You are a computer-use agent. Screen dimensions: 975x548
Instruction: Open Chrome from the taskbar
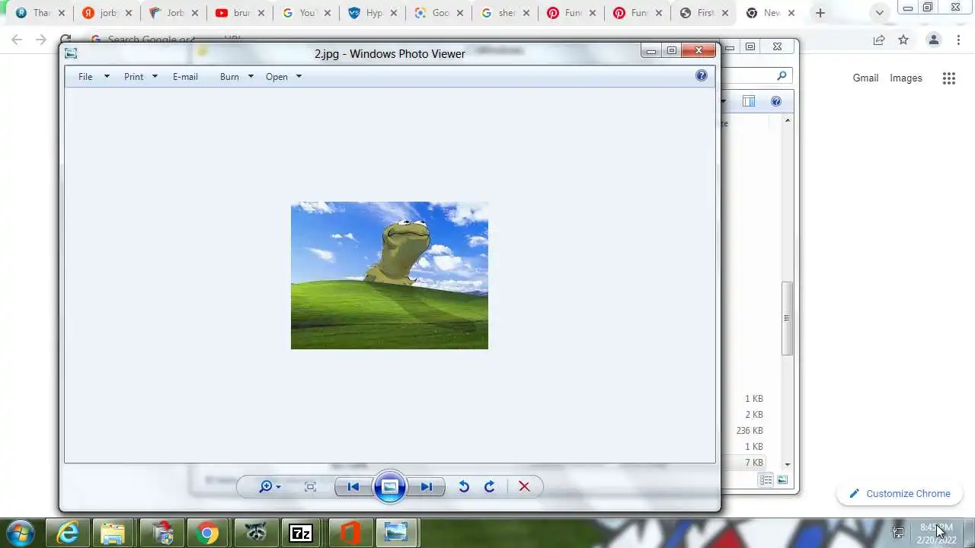click(206, 533)
